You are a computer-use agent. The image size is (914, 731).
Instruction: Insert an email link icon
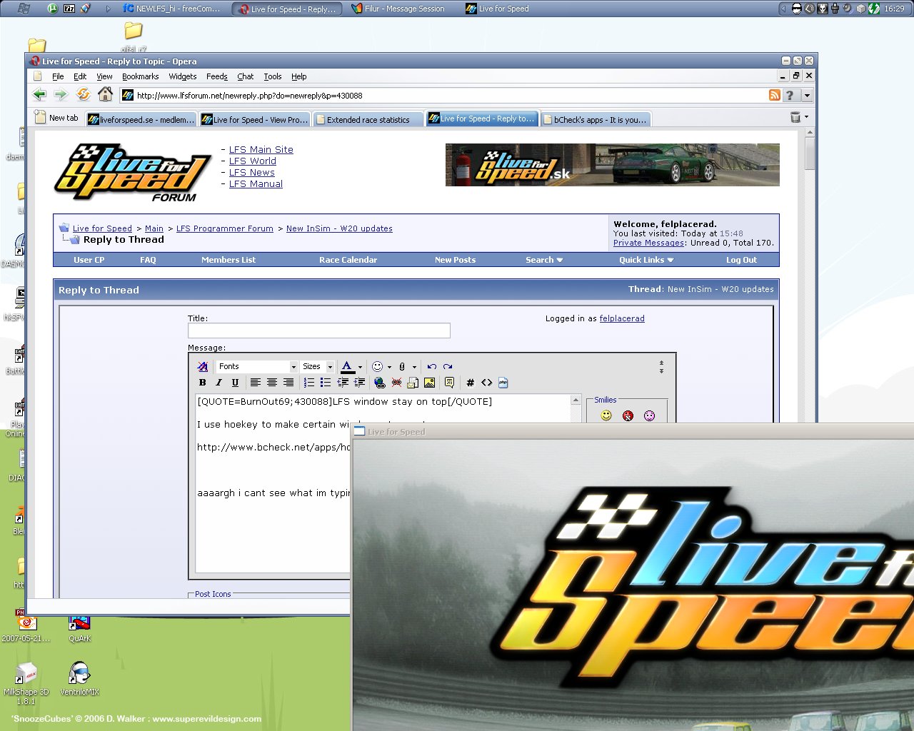click(413, 383)
